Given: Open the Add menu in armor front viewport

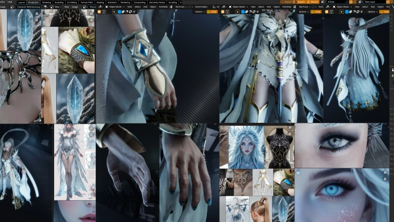Looking at the screenshot, I should click(x=269, y=7).
